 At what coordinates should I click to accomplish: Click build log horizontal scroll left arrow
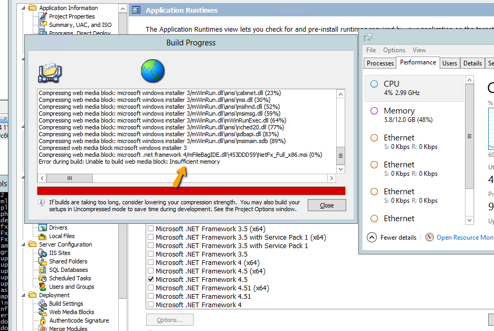pos(42,178)
